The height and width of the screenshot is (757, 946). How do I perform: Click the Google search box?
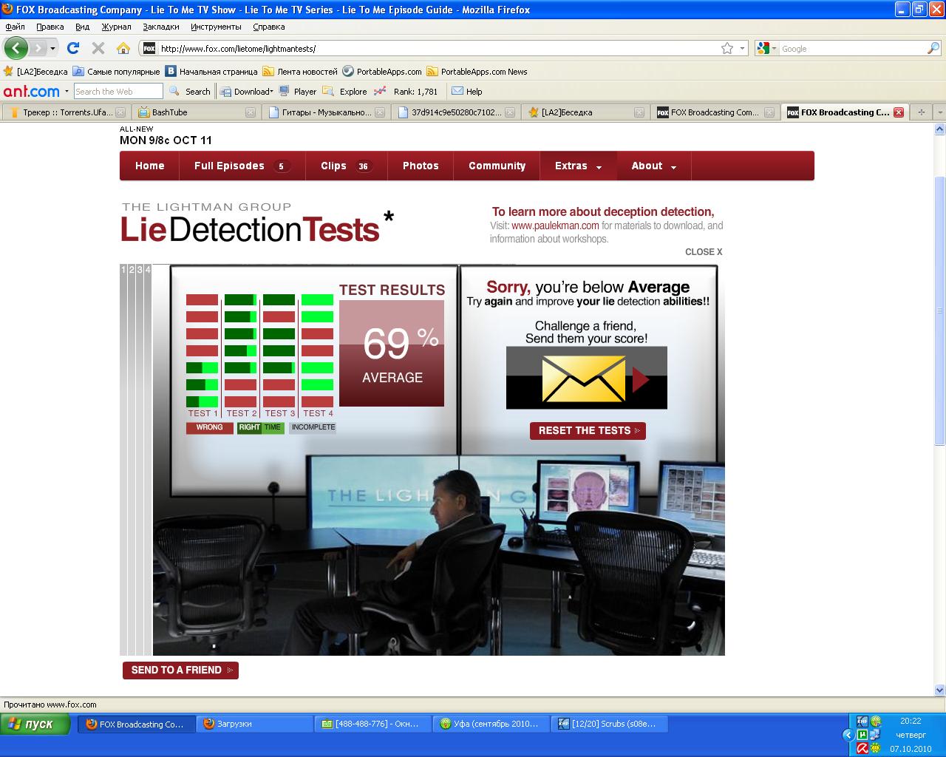coord(852,48)
